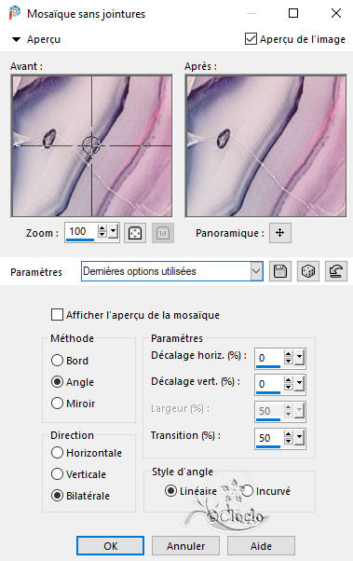Open the Transition value slider dropdown
Image resolution: width=353 pixels, height=561 pixels.
click(299, 437)
